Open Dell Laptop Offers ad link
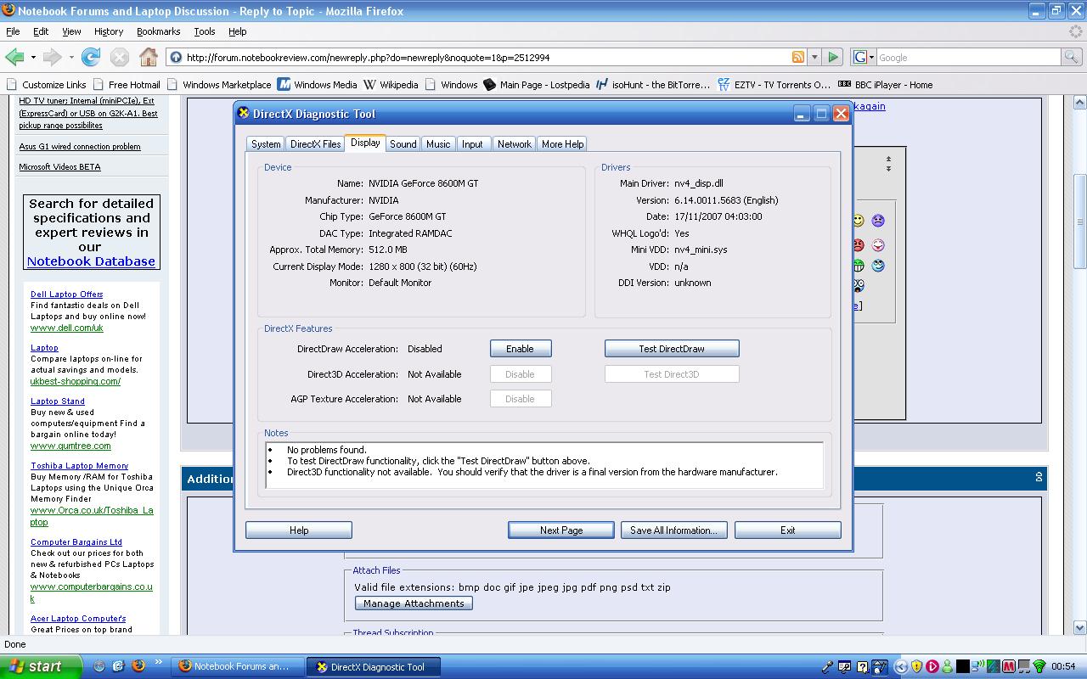The height and width of the screenshot is (679, 1087). click(66, 295)
